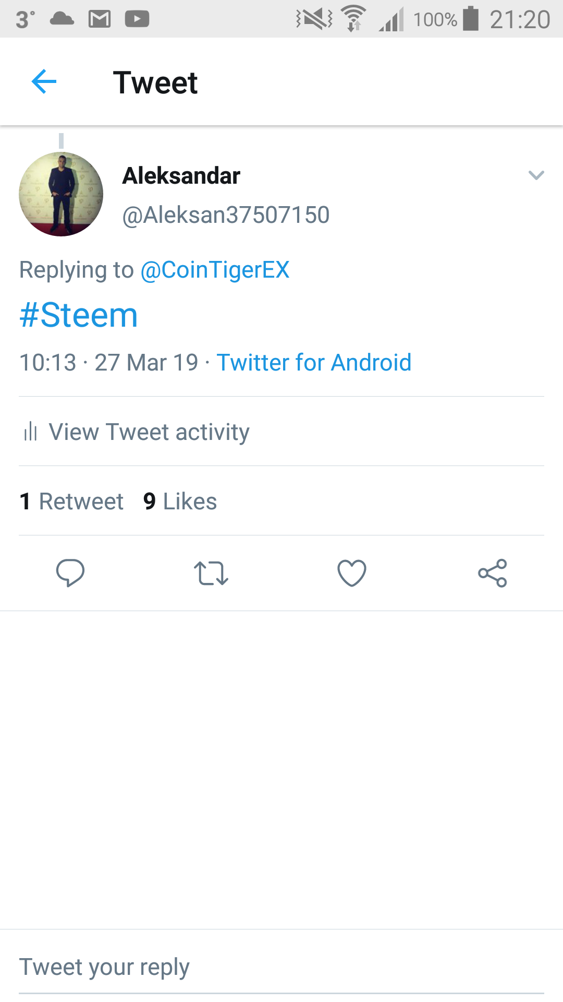The height and width of the screenshot is (1002, 563).
Task: Tap the cloud weather icon in status bar
Action: pyautogui.click(x=62, y=19)
